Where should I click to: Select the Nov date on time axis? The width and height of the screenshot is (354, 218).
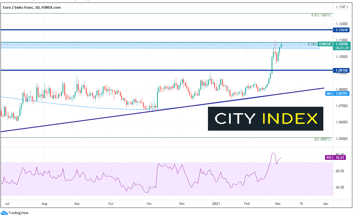click(x=149, y=204)
